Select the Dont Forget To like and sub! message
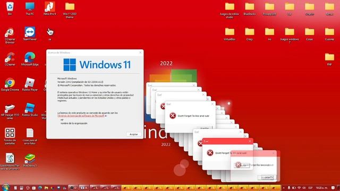The height and width of the screenshot is (191, 340). point(193,116)
